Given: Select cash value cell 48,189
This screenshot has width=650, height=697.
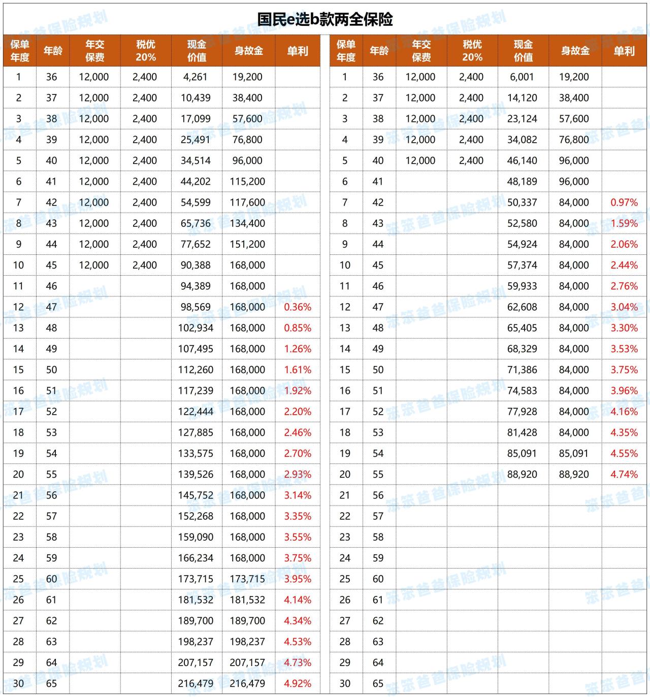Looking at the screenshot, I should pos(522,181).
